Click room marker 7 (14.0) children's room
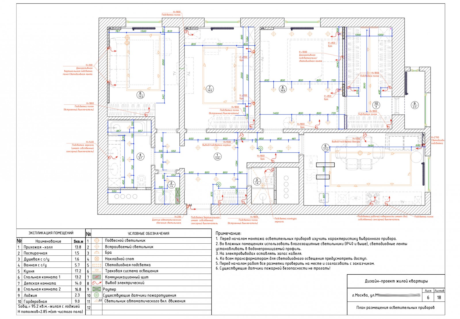Screen dimensions: 460x319 (x=210, y=89)
